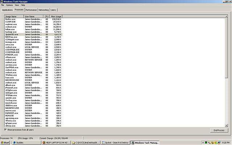Select the Processes tab

click(x=19, y=10)
